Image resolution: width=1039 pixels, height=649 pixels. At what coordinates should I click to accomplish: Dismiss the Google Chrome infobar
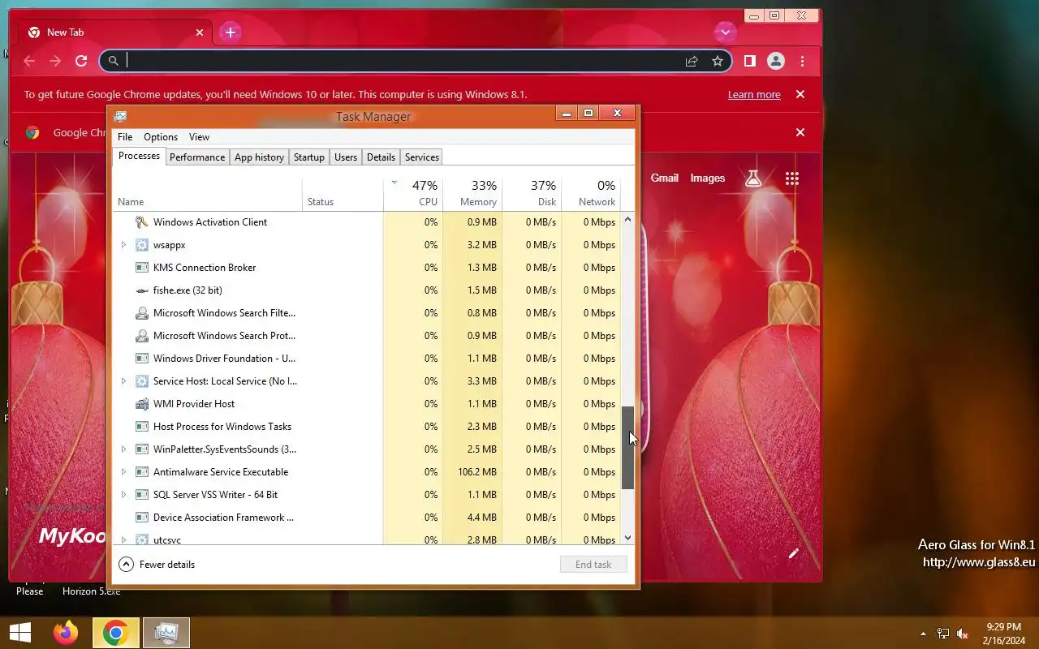tap(800, 132)
